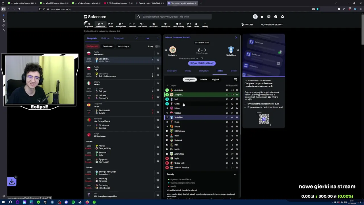Image resolution: width=364 pixels, height=205 pixels.
Task: Click the Wisła Płock team crest
Action: coord(231,50)
